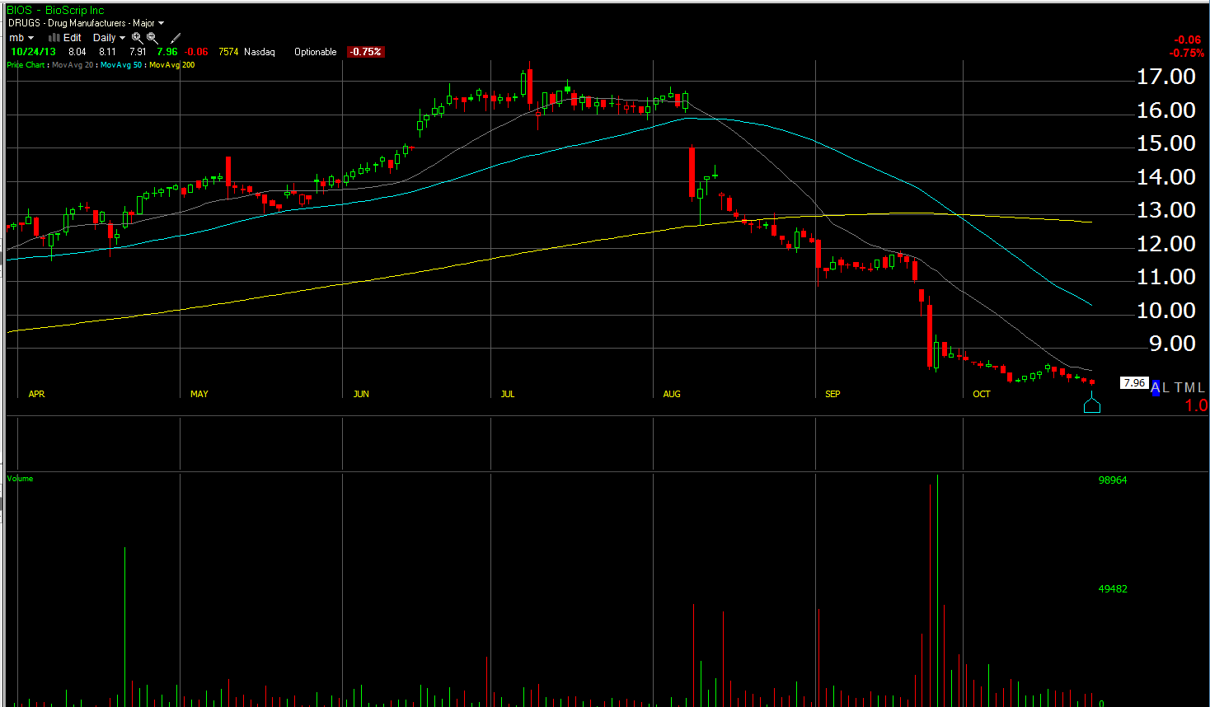This screenshot has height=707, width=1210.
Task: Click the Price Chart indicator label
Action: (26, 65)
